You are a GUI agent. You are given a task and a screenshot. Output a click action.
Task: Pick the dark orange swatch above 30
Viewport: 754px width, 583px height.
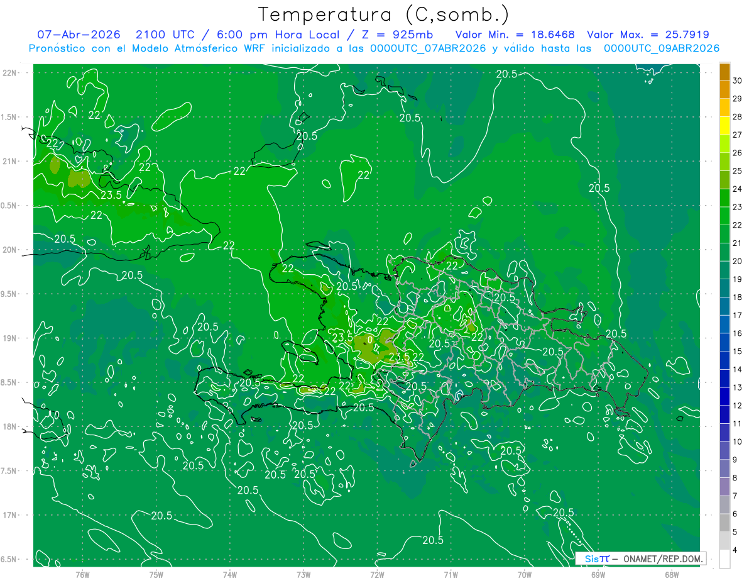pos(724,72)
